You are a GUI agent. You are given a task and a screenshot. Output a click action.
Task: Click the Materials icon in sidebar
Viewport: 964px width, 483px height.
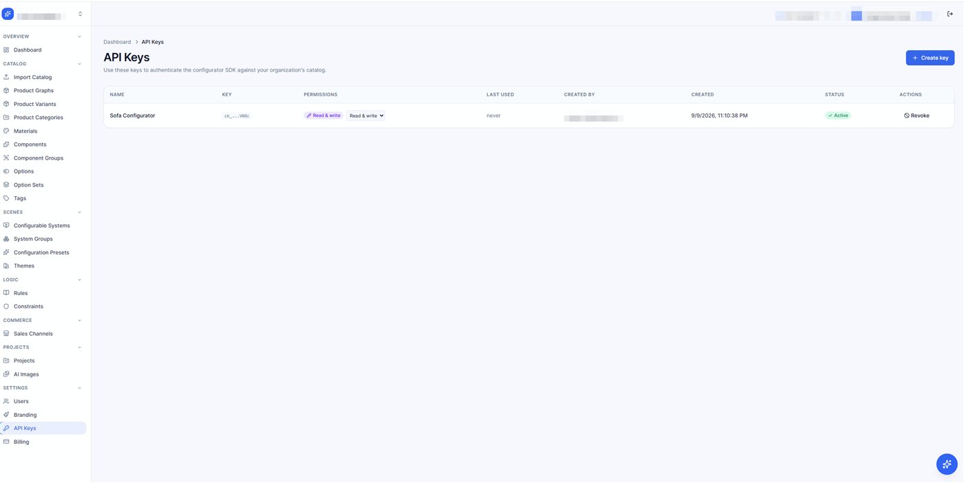(x=6, y=131)
